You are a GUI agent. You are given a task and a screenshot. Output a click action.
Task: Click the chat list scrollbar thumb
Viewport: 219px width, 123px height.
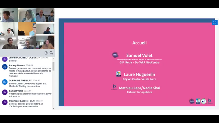[x=53, y=66]
